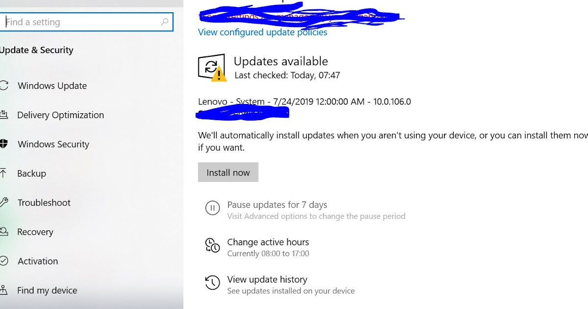This screenshot has width=588, height=309.
Task: Open View configured update policies link
Action: point(263,32)
